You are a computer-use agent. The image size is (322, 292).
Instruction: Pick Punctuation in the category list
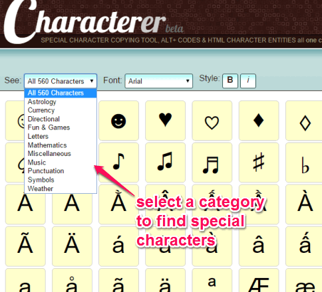point(61,171)
